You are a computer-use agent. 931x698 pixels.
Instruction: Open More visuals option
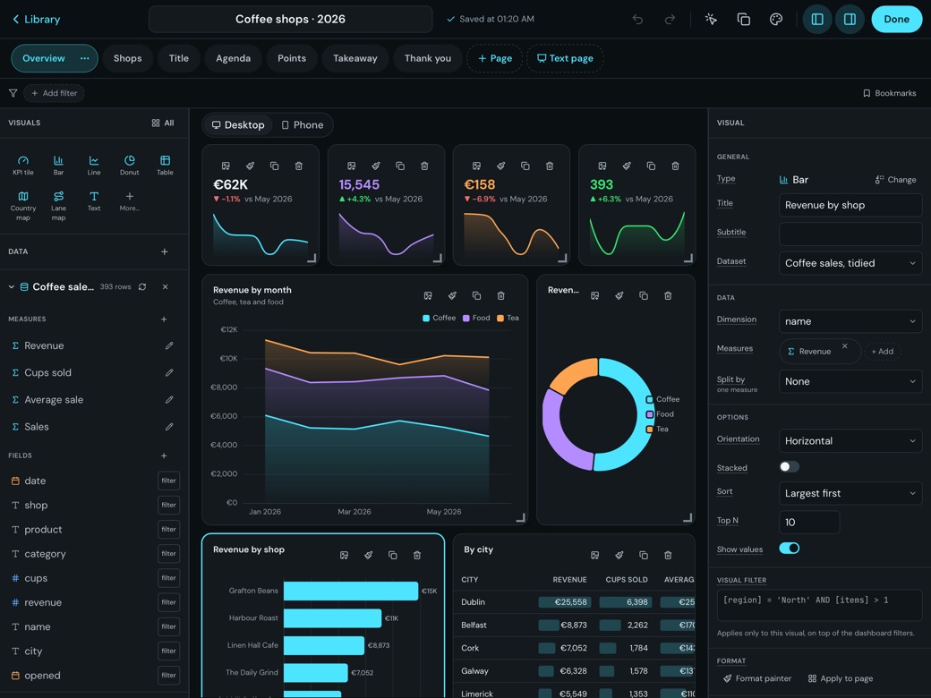click(x=130, y=200)
